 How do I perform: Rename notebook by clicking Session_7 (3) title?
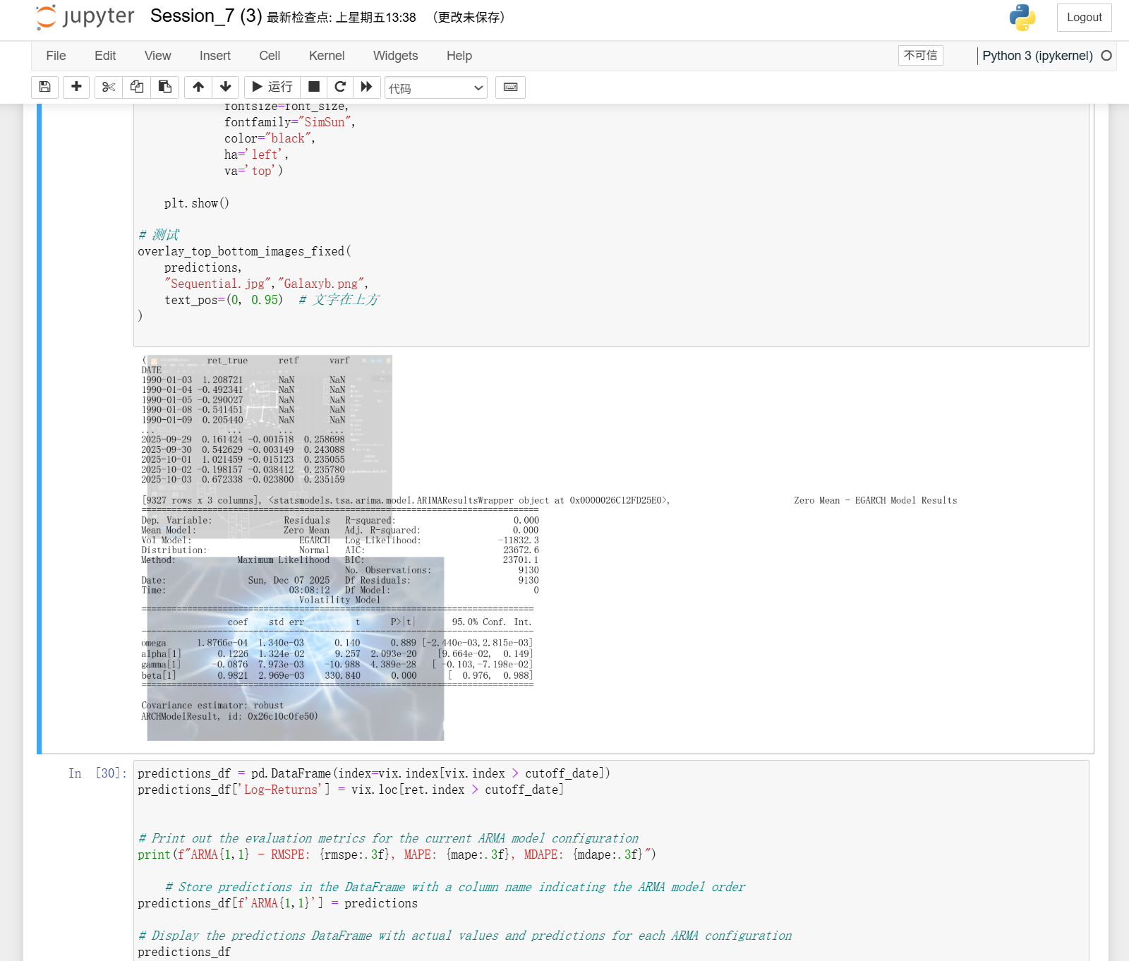[205, 16]
